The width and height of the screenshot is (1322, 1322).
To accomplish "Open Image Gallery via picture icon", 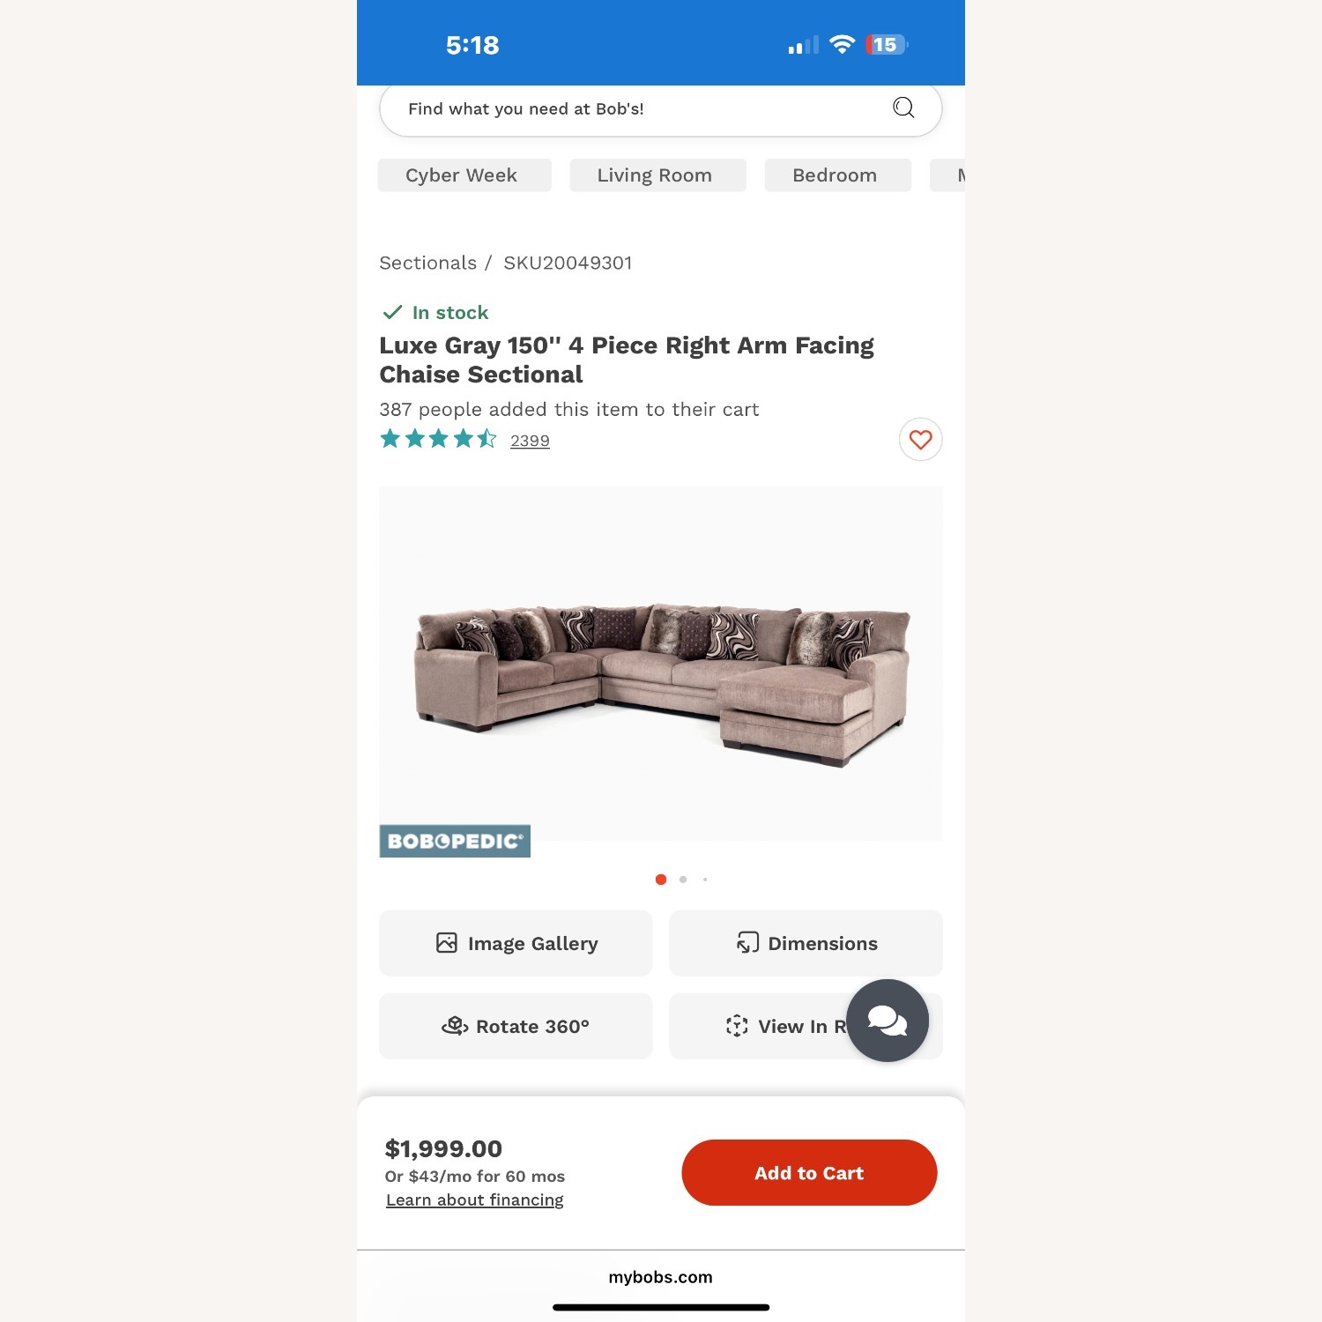I will point(447,943).
